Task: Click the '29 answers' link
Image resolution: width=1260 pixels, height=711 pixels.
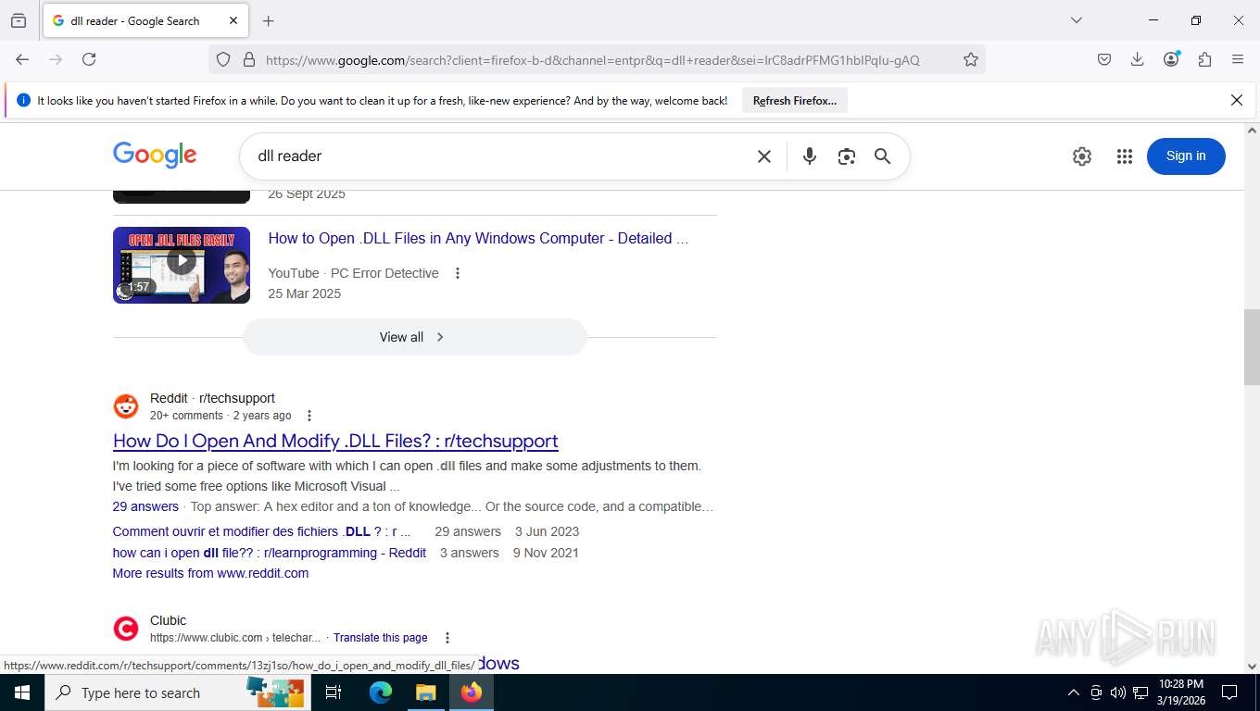Action: coord(145,506)
